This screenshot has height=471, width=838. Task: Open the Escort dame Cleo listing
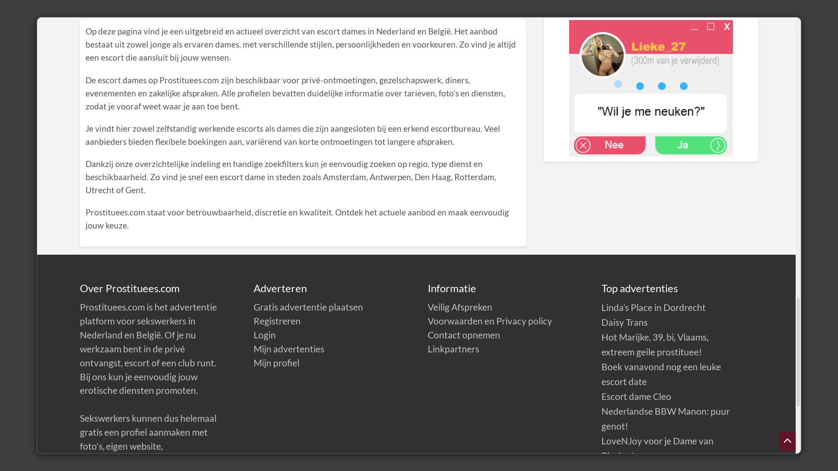click(x=636, y=396)
